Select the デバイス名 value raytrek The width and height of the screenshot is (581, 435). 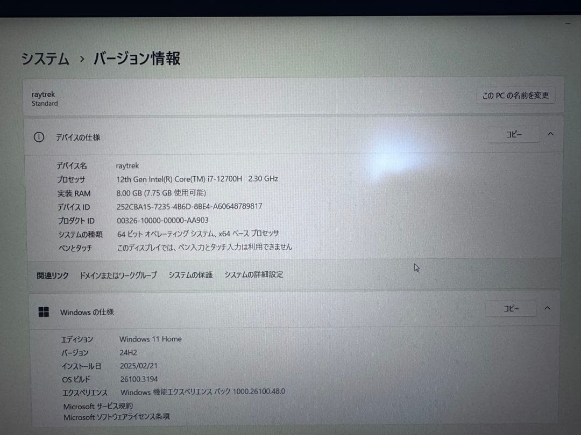(127, 165)
